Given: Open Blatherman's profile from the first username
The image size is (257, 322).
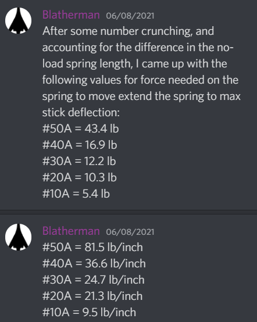Looking at the screenshot, I should coord(71,15).
